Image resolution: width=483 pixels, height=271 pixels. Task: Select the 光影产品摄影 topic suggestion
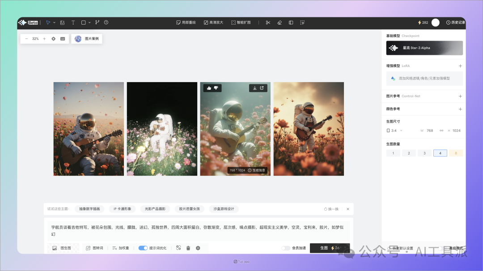[154, 208]
